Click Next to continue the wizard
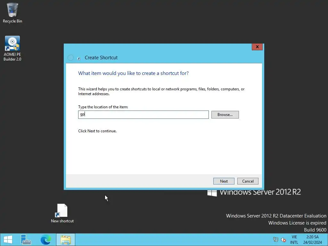328x246 pixels. [x=224, y=181]
